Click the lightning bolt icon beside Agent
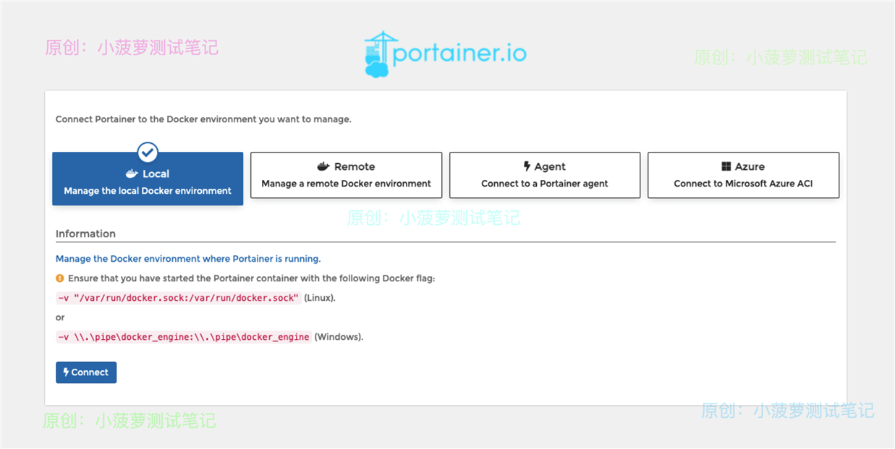The height and width of the screenshot is (449, 895). pos(527,166)
